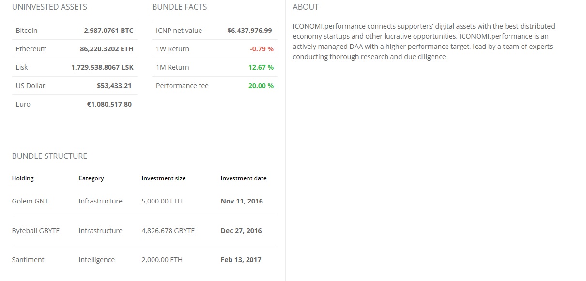The height and width of the screenshot is (281, 586).
Task: Click the ABOUT section heading
Action: point(306,7)
